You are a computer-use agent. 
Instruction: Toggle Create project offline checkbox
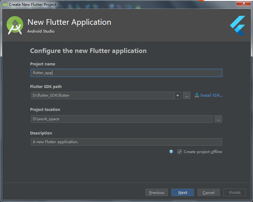point(180,152)
